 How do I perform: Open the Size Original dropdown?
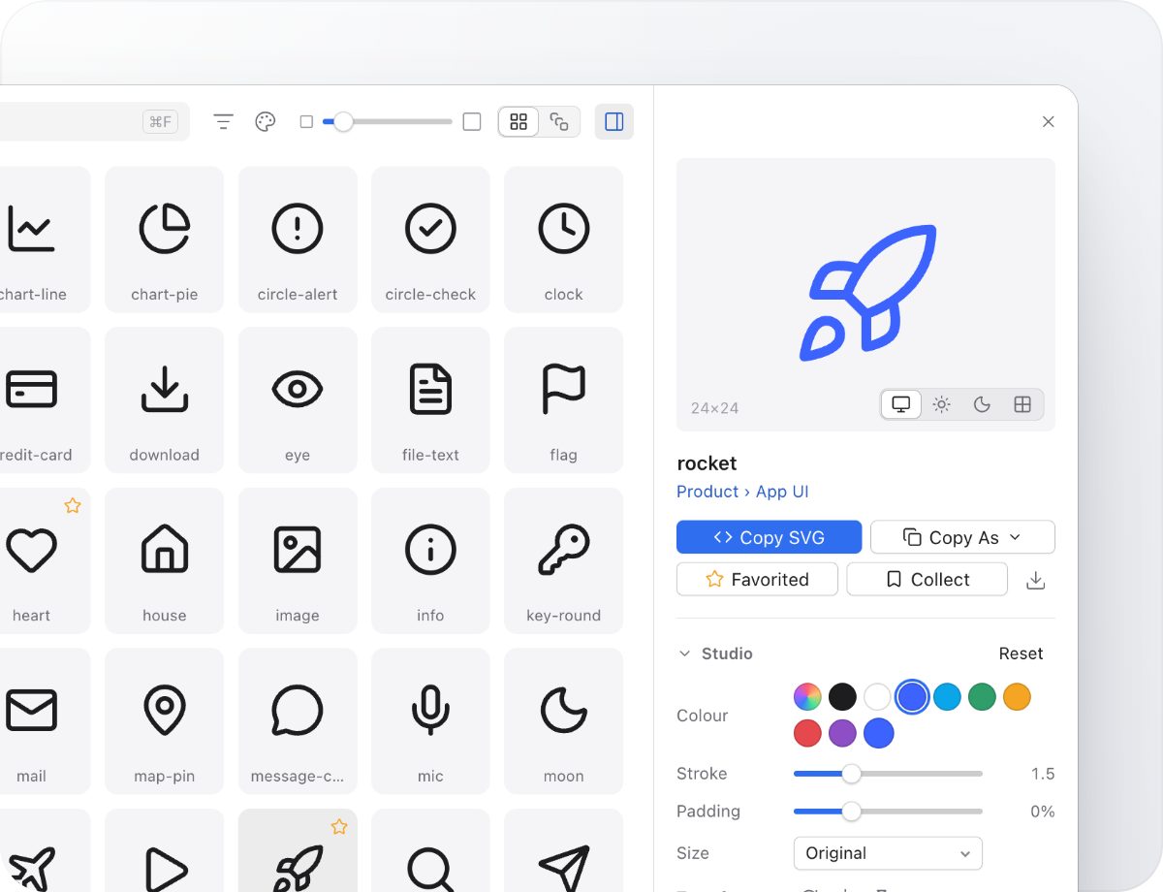[x=888, y=853]
